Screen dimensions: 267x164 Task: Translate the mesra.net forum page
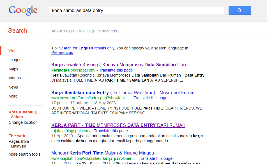pos(150,98)
